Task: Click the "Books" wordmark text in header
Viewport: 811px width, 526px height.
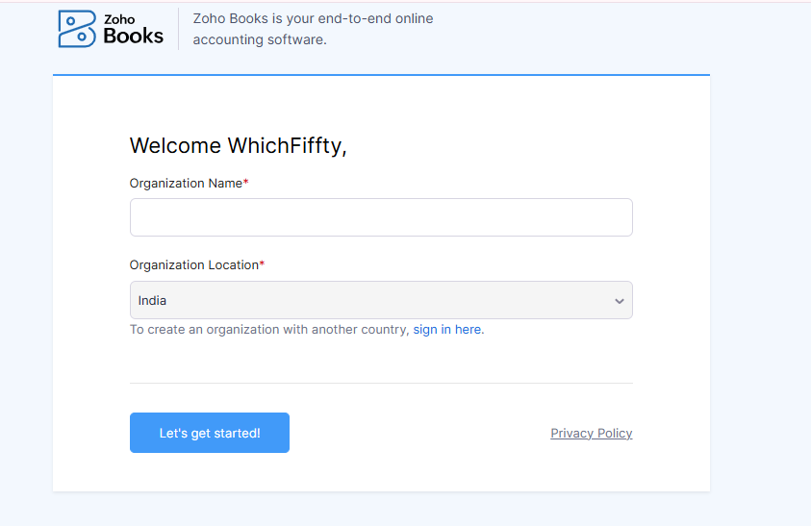Action: [x=134, y=37]
